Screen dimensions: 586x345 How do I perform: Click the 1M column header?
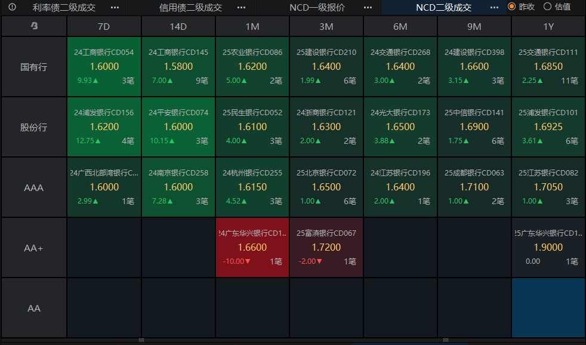[252, 26]
